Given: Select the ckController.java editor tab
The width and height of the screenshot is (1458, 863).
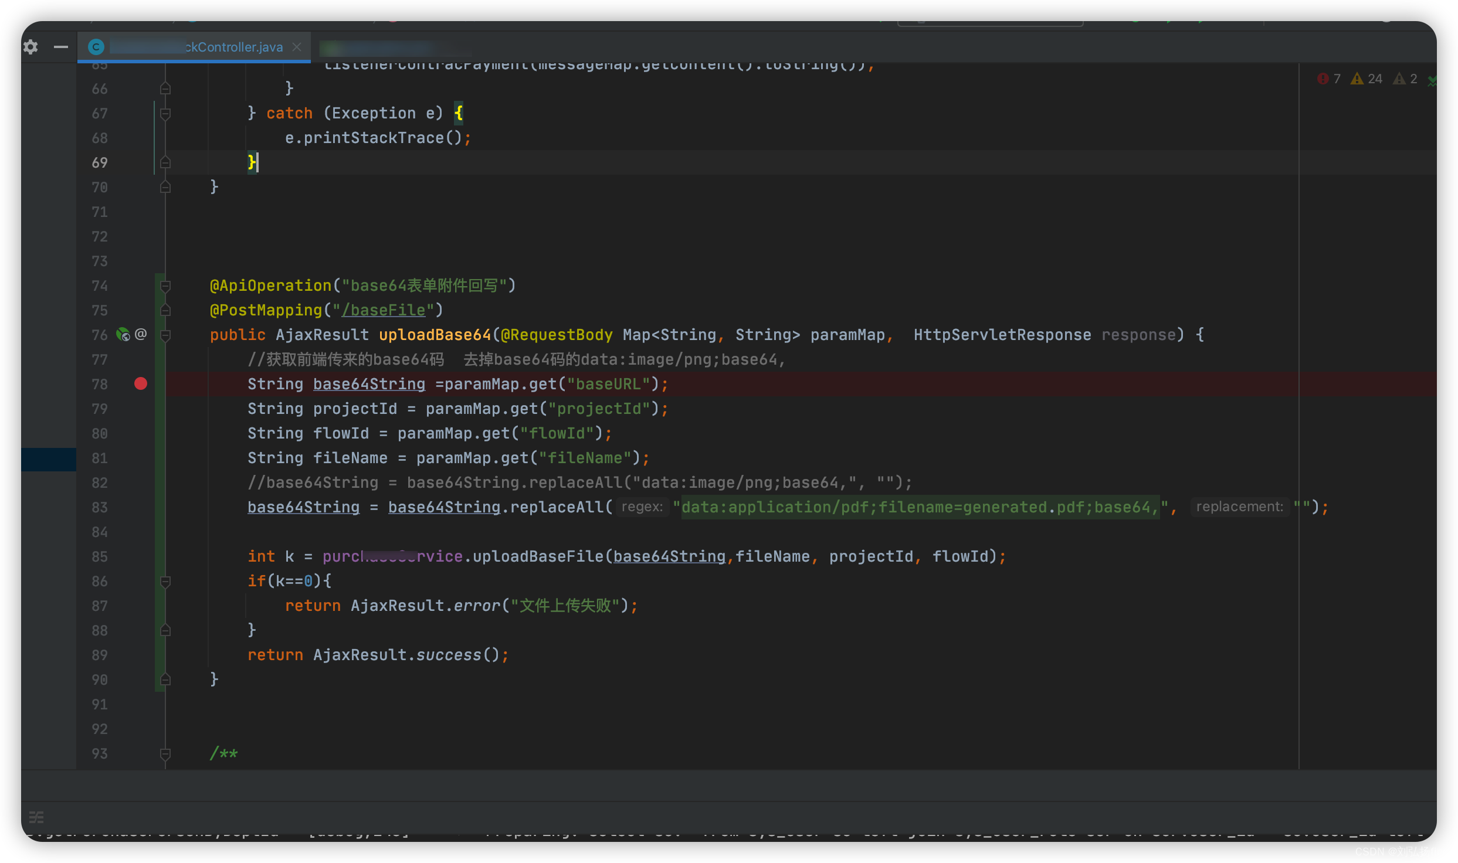Looking at the screenshot, I should [233, 47].
